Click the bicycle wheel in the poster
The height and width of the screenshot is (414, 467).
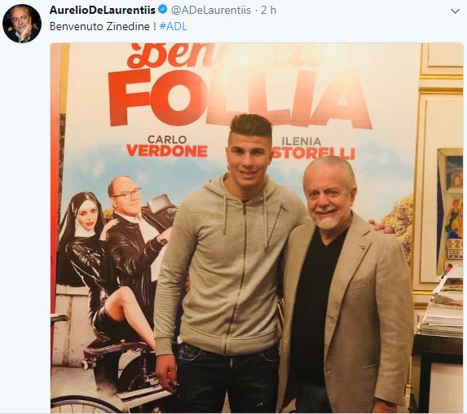[x=86, y=403]
